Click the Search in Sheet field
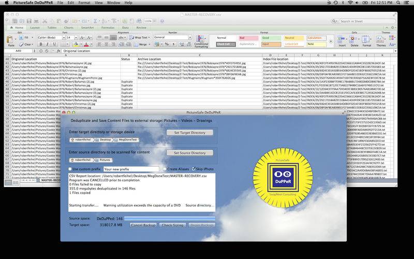 (363, 21)
